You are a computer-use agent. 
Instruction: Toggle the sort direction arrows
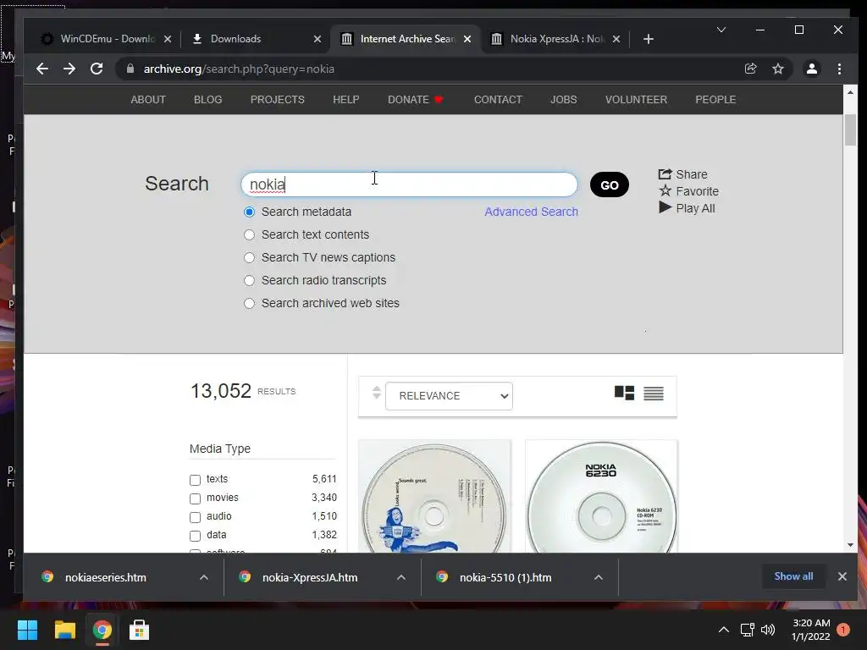click(377, 393)
